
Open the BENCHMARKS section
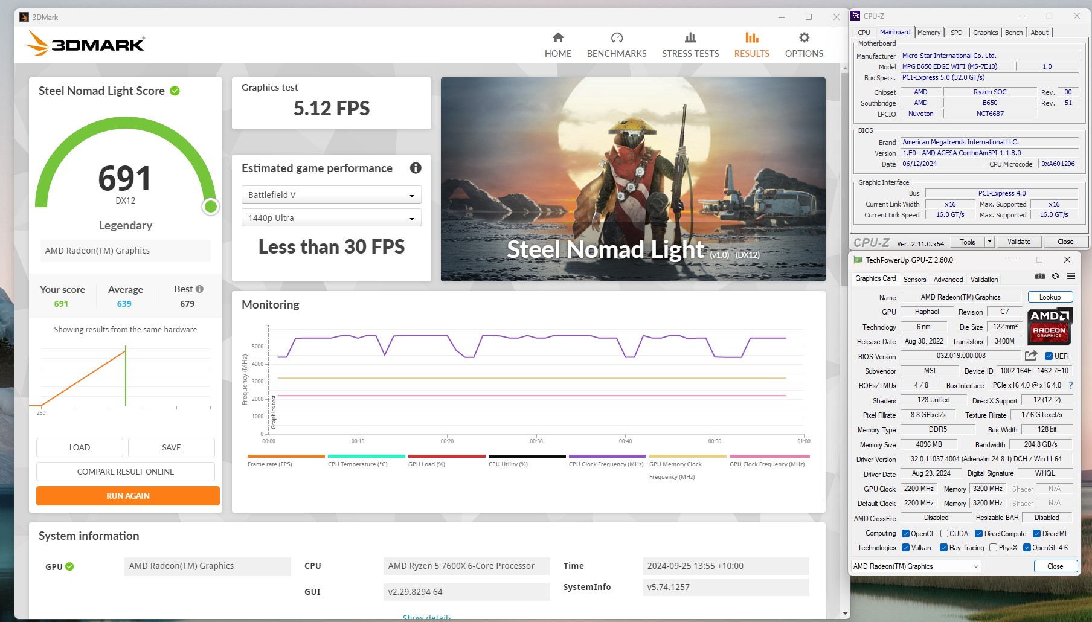[x=617, y=45]
